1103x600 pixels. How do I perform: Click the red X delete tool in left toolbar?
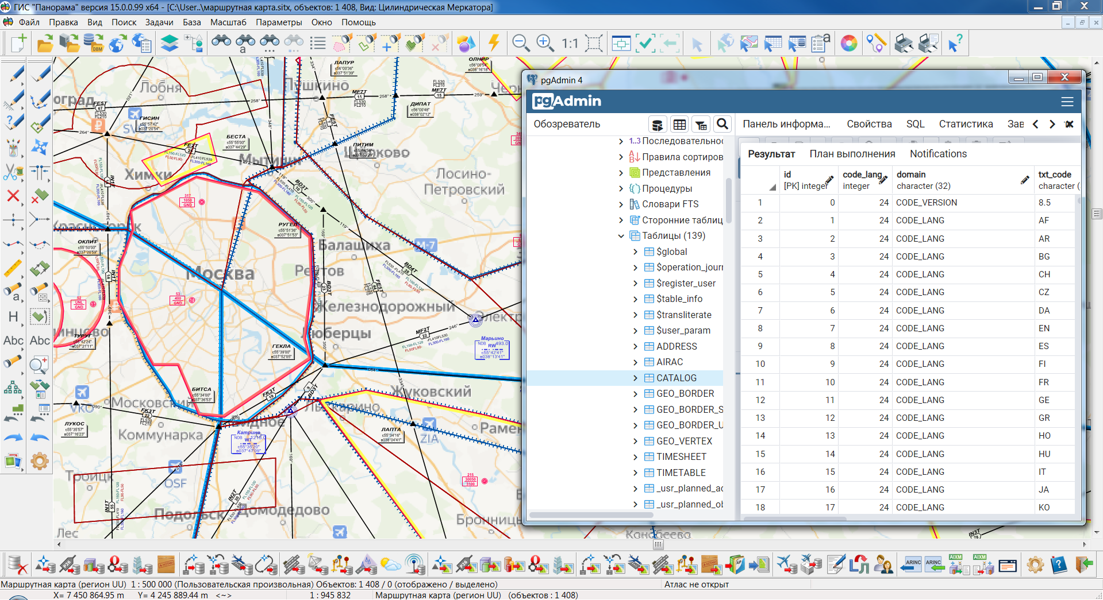pyautogui.click(x=13, y=196)
